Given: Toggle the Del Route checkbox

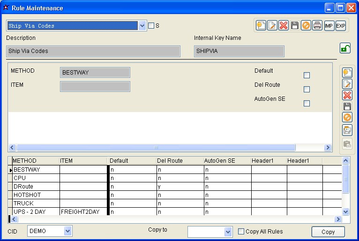Looking at the screenshot, I should [307, 89].
